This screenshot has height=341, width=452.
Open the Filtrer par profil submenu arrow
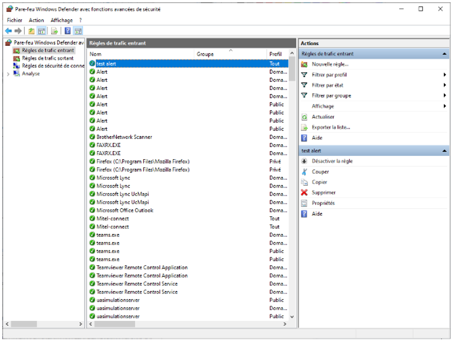click(445, 75)
